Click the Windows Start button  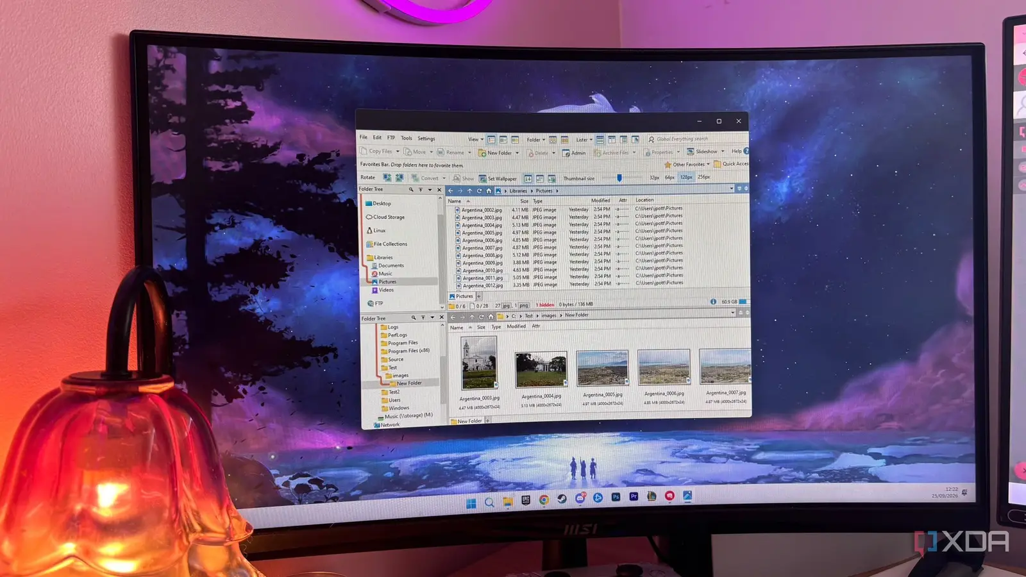click(471, 503)
